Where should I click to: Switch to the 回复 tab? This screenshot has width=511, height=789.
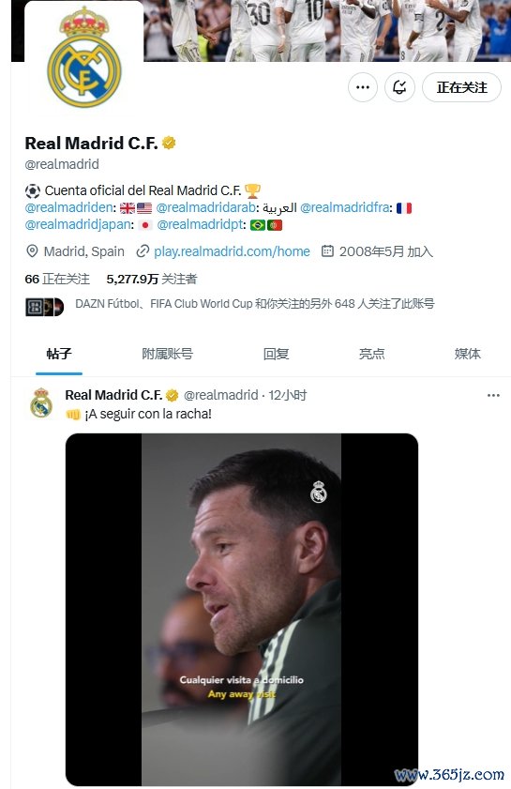click(x=276, y=354)
